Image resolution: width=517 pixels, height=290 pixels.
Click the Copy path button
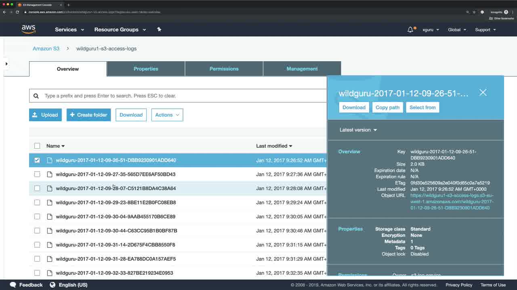pyautogui.click(x=387, y=108)
